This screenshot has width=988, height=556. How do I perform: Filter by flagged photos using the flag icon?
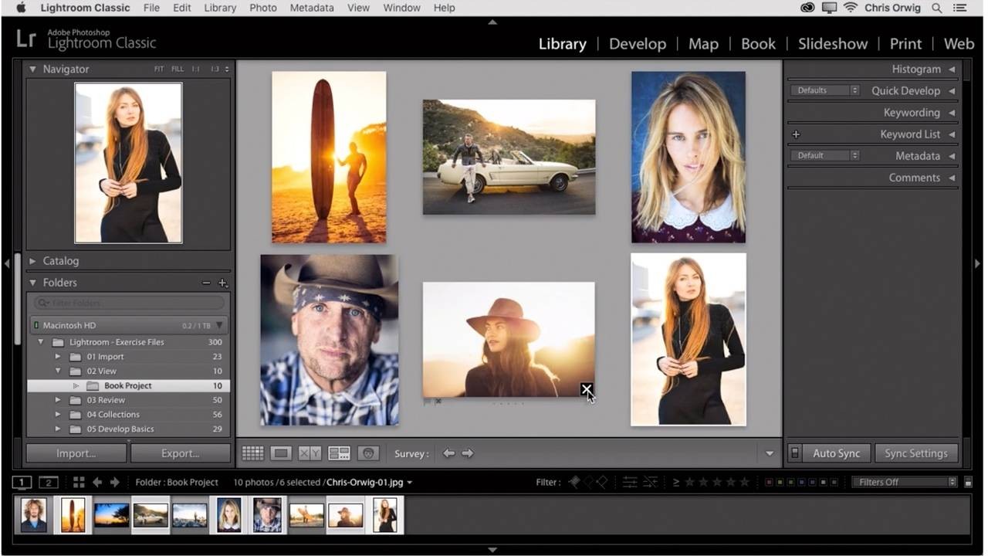pyautogui.click(x=574, y=482)
